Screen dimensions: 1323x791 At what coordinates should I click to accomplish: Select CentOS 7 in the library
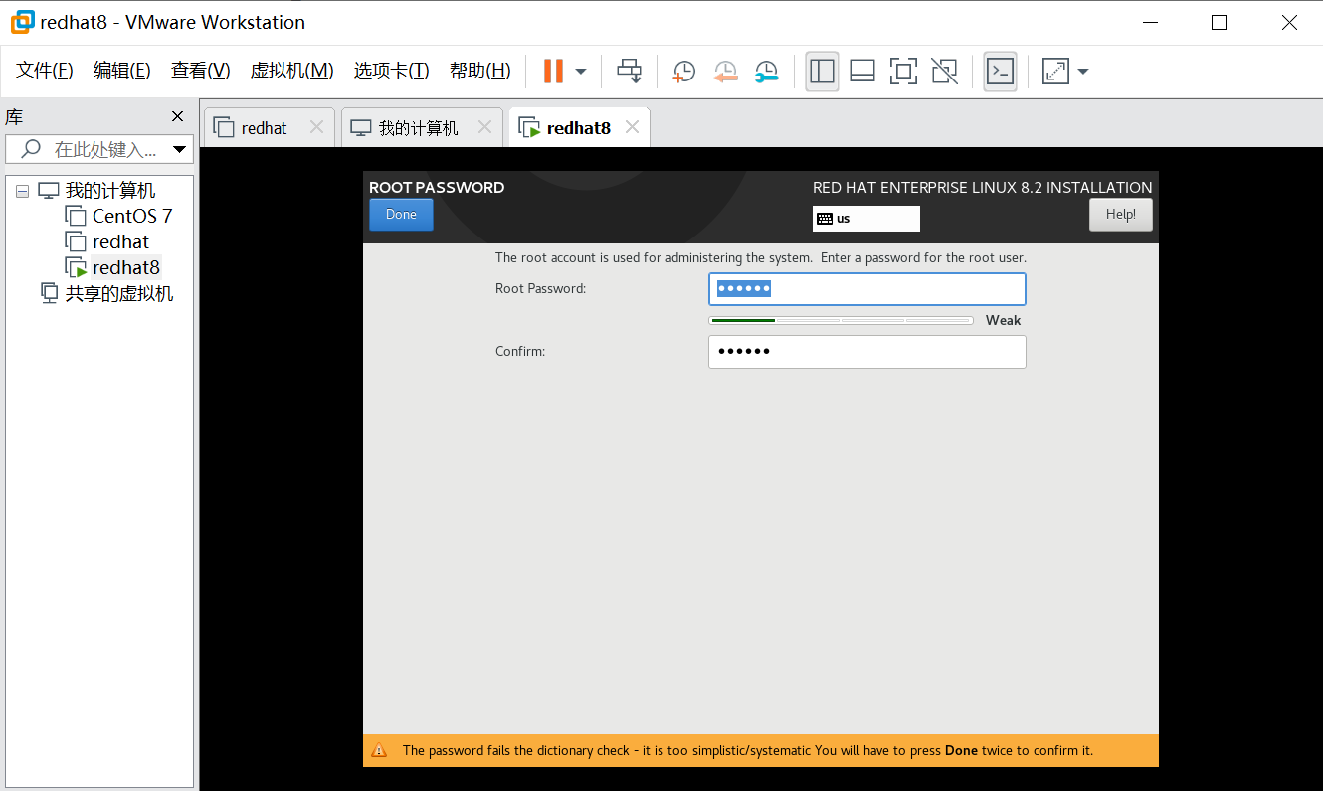click(132, 216)
